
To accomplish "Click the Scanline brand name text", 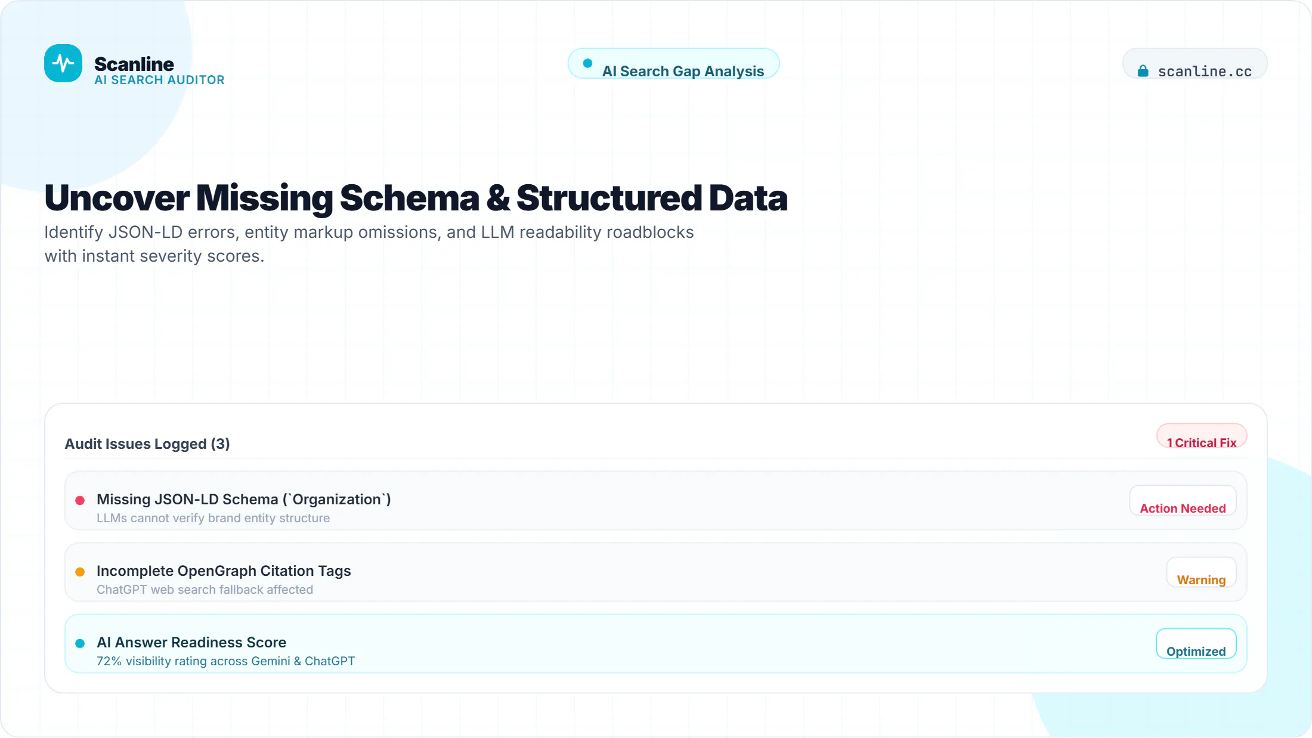I will (134, 64).
